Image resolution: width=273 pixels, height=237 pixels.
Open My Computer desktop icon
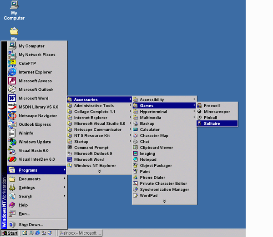click(x=14, y=5)
